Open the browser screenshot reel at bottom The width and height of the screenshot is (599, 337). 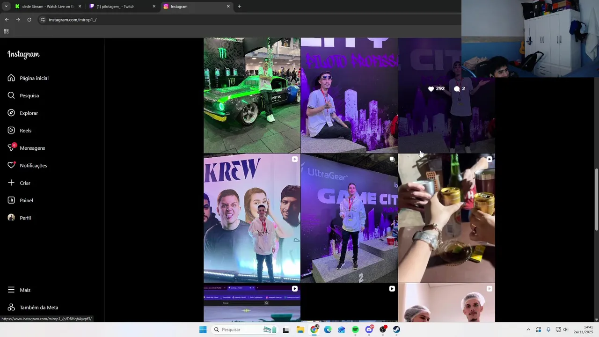pyautogui.click(x=252, y=303)
